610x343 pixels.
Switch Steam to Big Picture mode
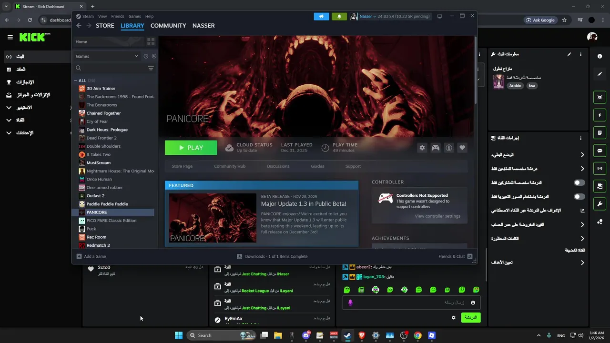point(439,16)
